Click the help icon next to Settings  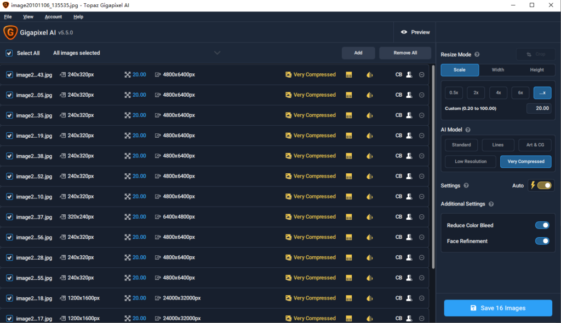466,186
